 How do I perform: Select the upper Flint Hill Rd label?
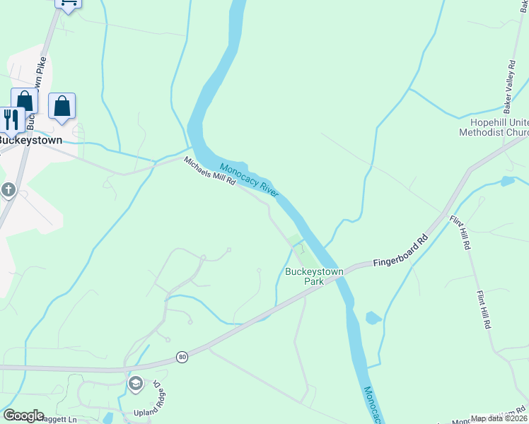point(460,232)
